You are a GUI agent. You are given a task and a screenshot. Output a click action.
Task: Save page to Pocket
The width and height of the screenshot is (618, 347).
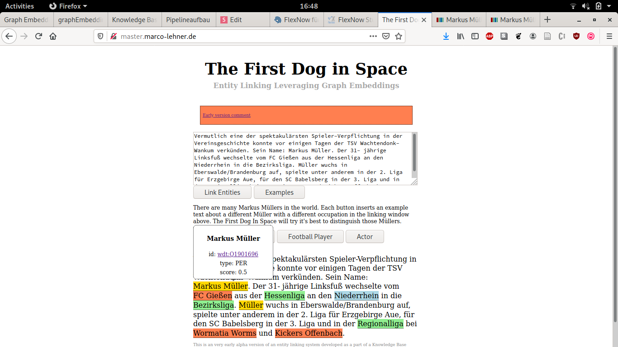point(386,36)
